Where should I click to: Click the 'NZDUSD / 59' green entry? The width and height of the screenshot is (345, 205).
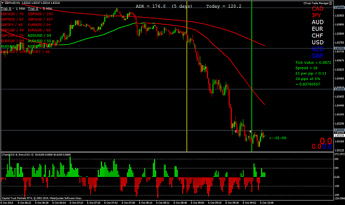[39, 35]
